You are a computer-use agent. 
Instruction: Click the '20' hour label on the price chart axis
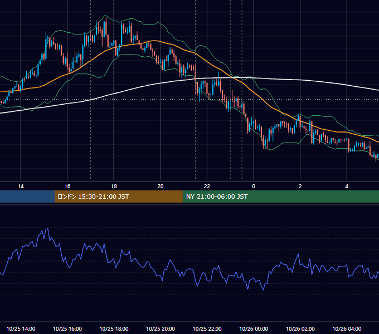click(x=161, y=186)
